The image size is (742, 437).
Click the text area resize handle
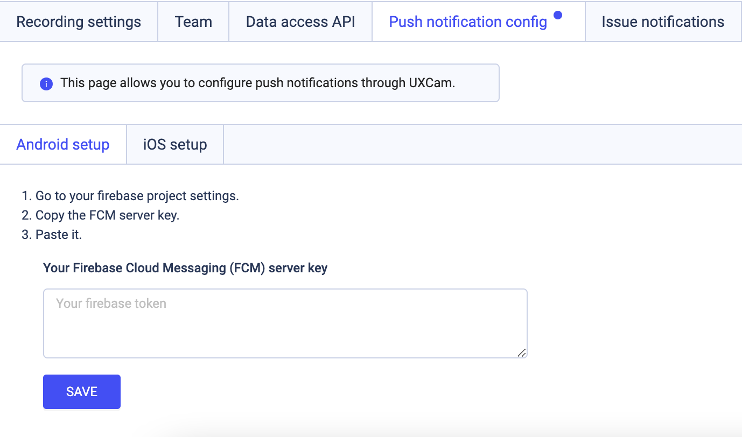(521, 353)
